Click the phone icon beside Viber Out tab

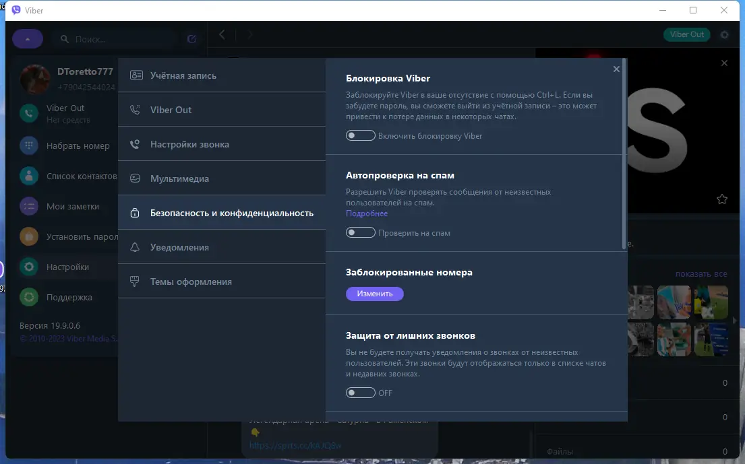click(x=136, y=110)
